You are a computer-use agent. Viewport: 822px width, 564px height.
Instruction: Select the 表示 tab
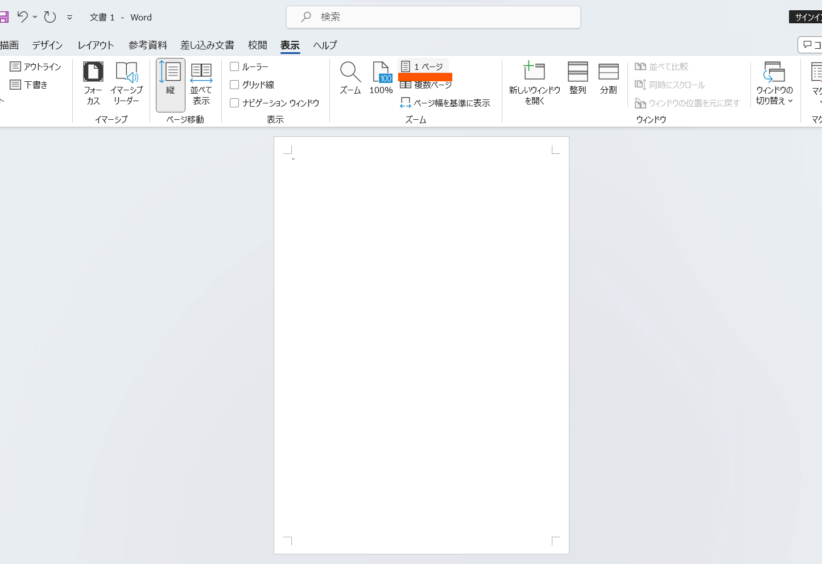tap(290, 45)
